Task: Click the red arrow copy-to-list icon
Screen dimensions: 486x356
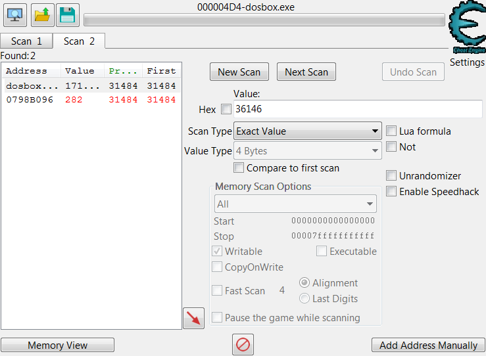Action: click(193, 319)
